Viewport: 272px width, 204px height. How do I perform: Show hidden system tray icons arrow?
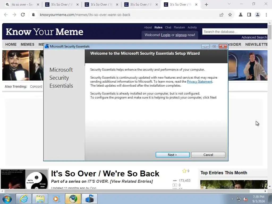tap(232, 199)
